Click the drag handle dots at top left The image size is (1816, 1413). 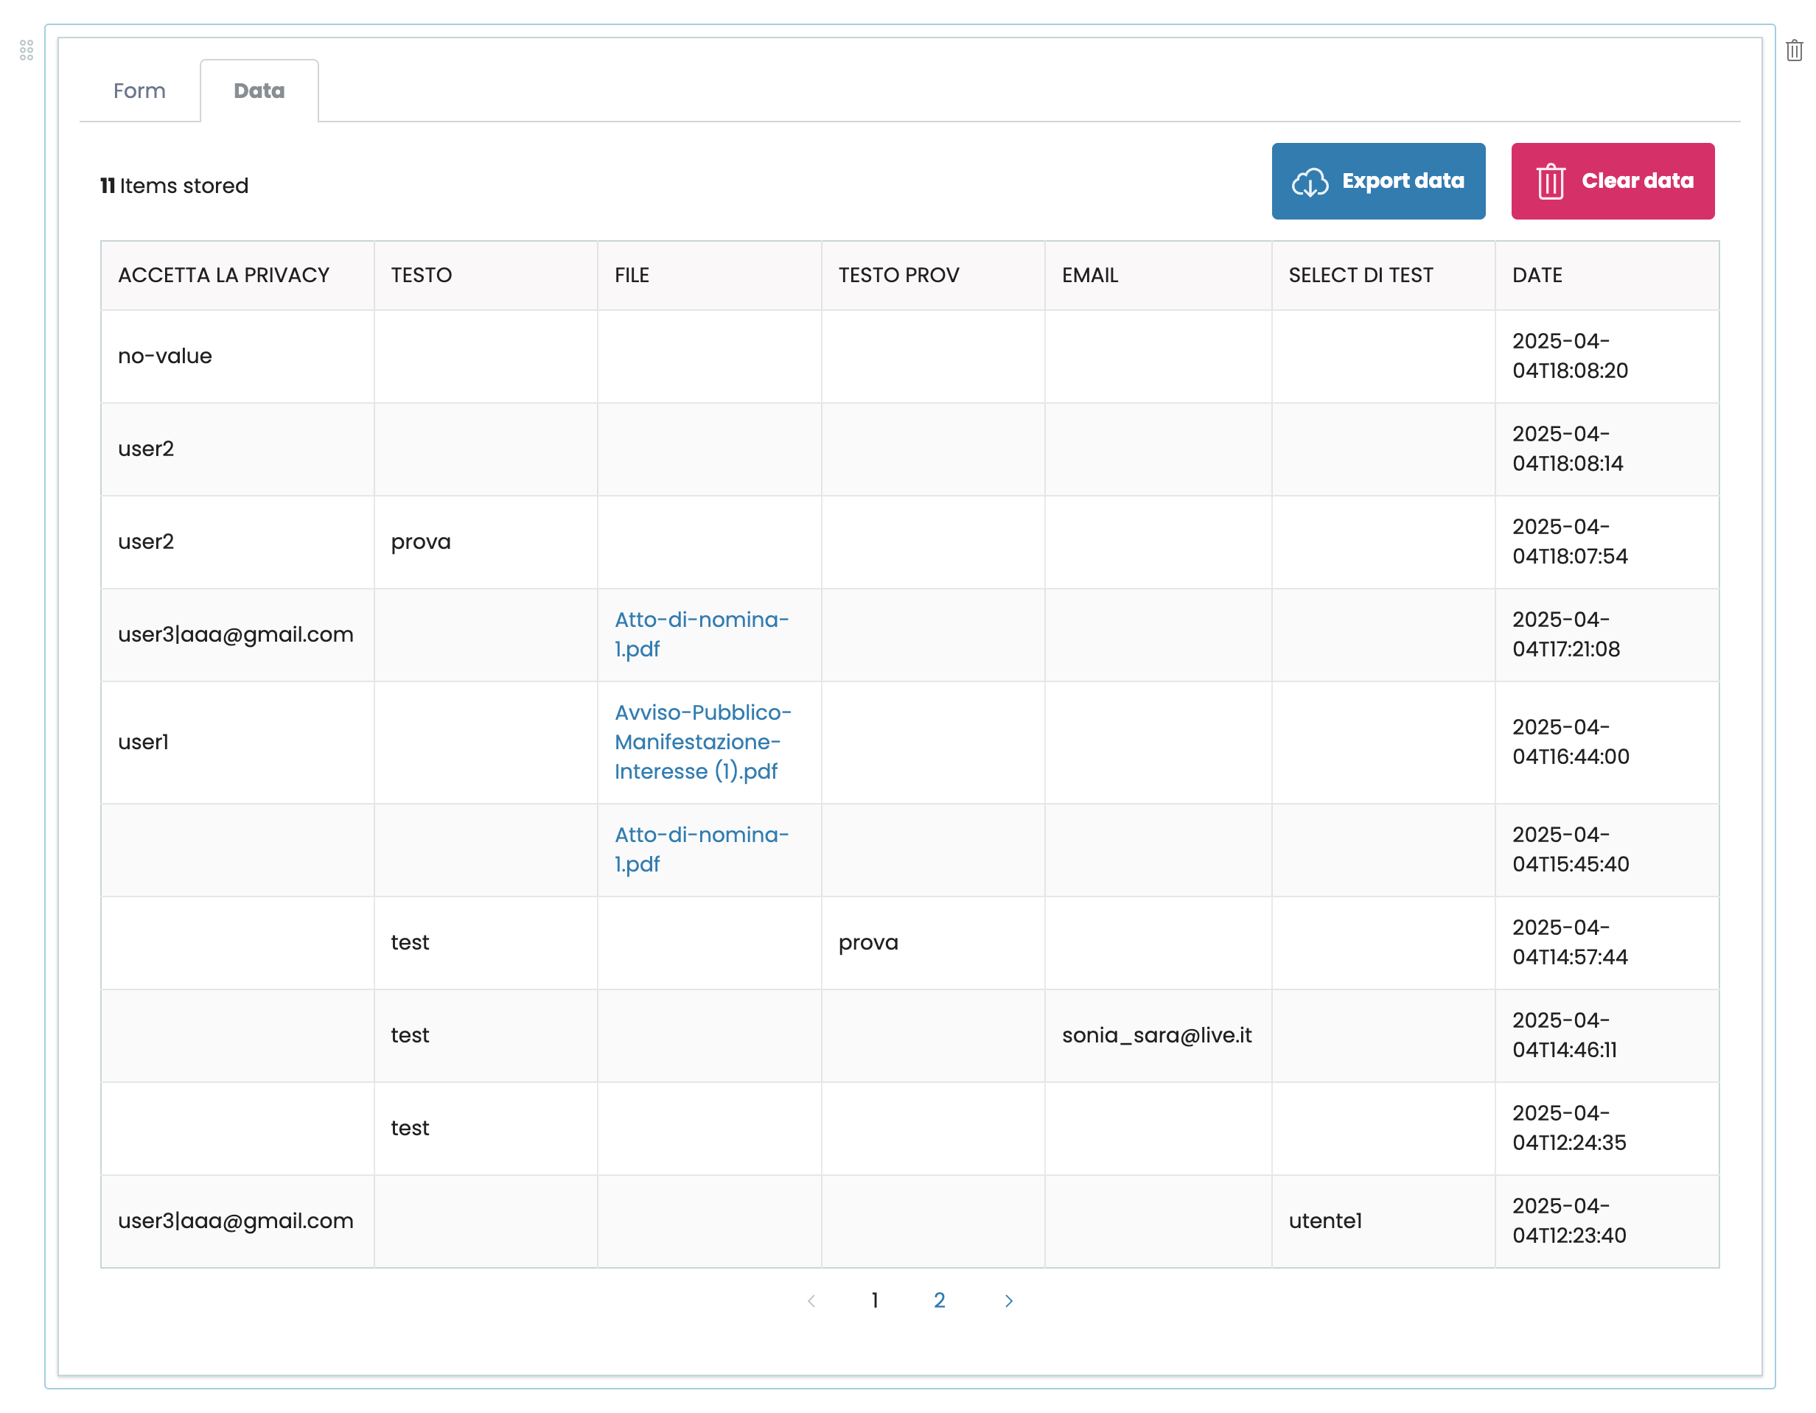pos(27,51)
